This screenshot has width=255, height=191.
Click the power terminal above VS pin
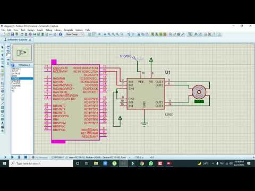tap(151, 60)
